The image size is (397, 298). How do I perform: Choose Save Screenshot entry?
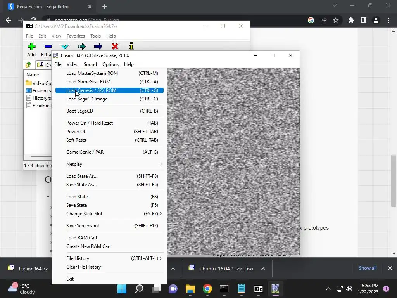[x=109, y=226]
